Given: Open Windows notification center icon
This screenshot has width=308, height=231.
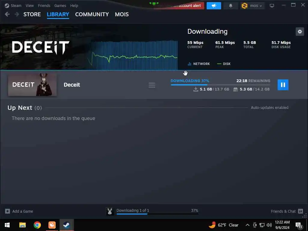Looking at the screenshot, I should point(299,225).
